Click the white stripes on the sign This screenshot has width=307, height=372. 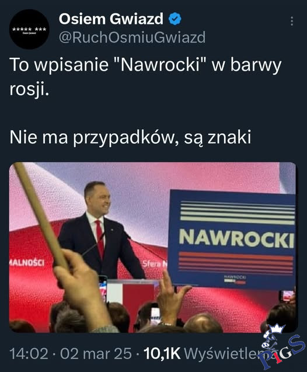[x=238, y=213]
